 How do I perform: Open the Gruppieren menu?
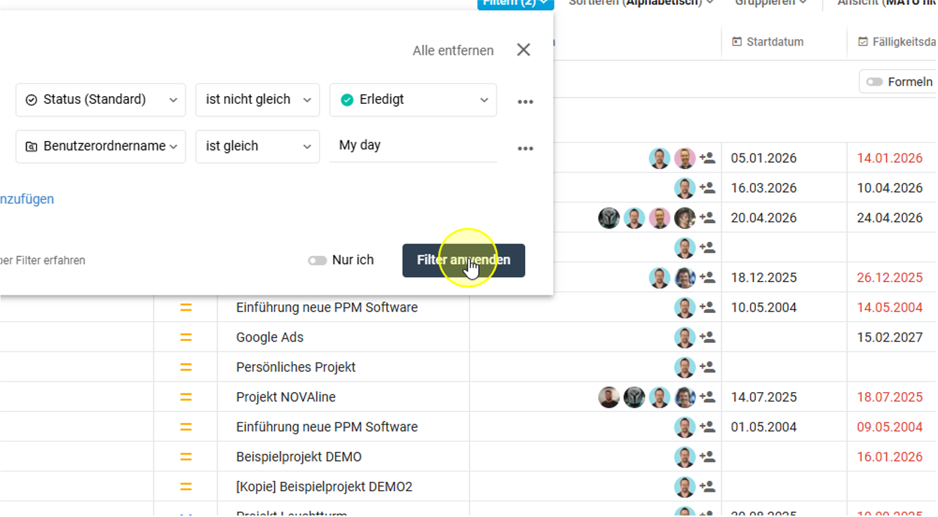(770, 3)
